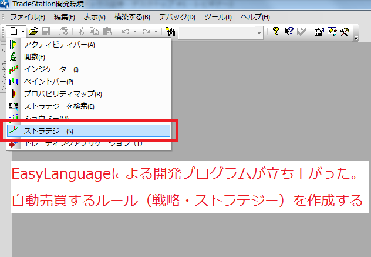Open the 表示(V) menu
The height and width of the screenshot is (257, 371).
[x=95, y=17]
